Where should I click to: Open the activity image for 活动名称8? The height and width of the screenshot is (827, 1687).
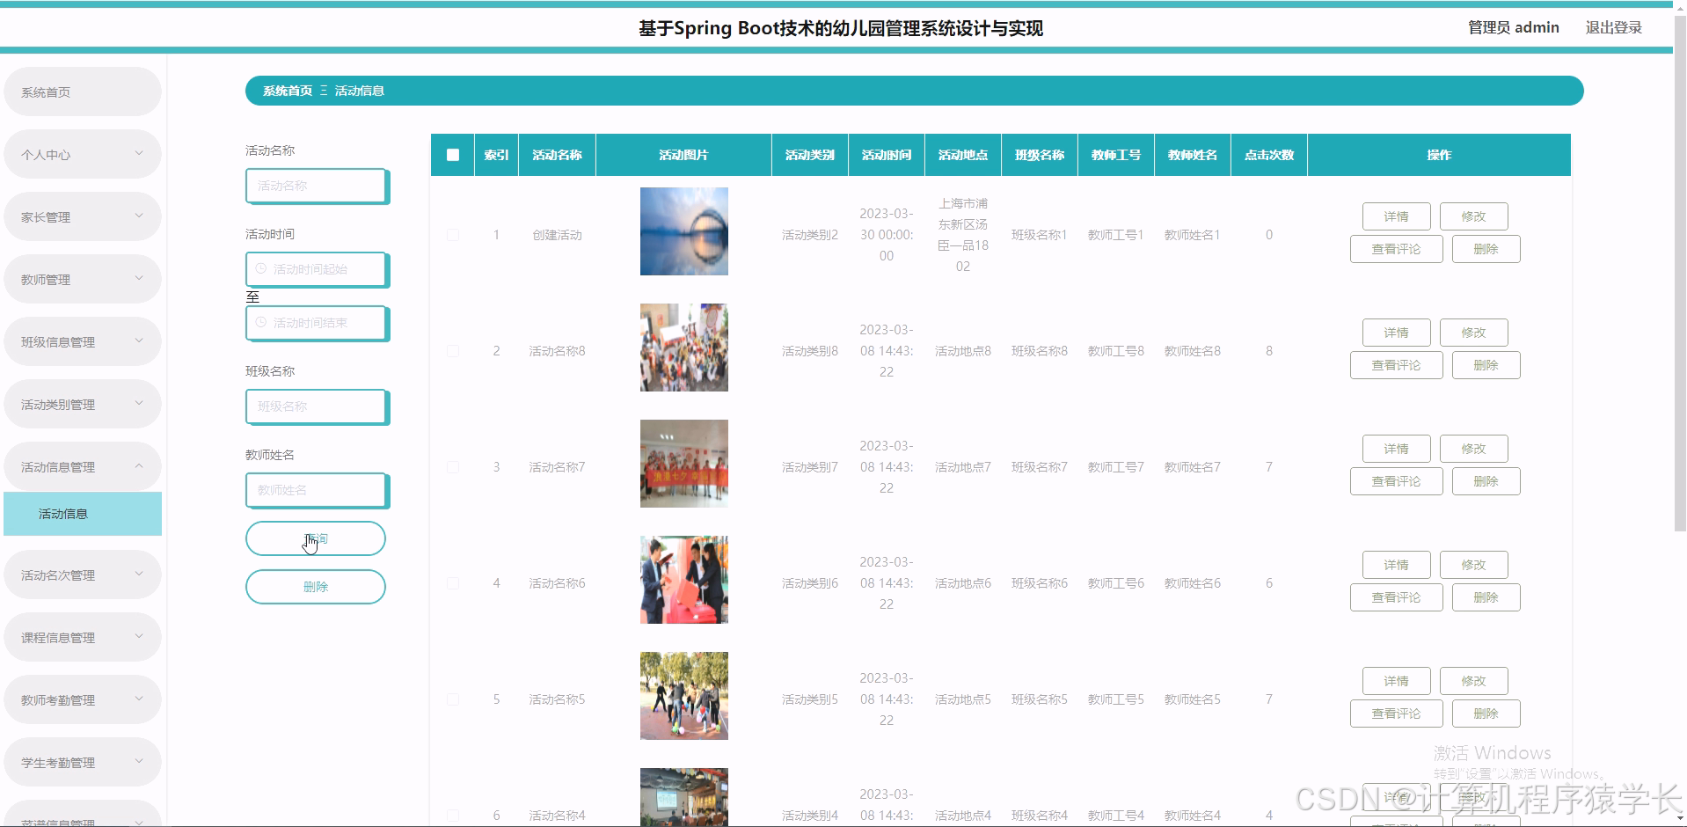(x=684, y=348)
